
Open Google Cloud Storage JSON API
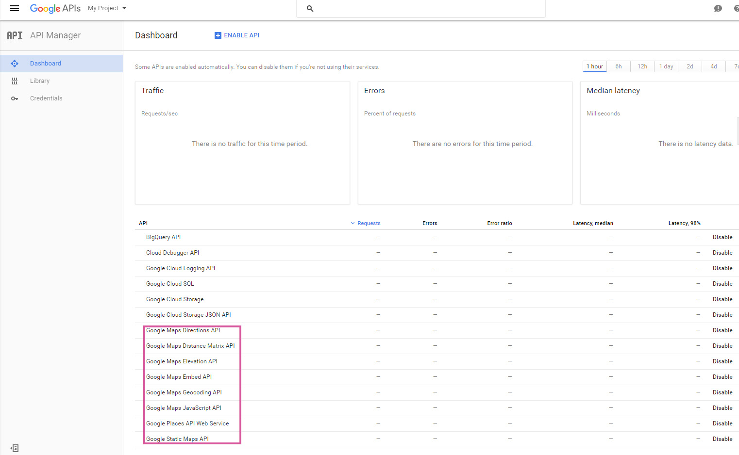pos(188,315)
